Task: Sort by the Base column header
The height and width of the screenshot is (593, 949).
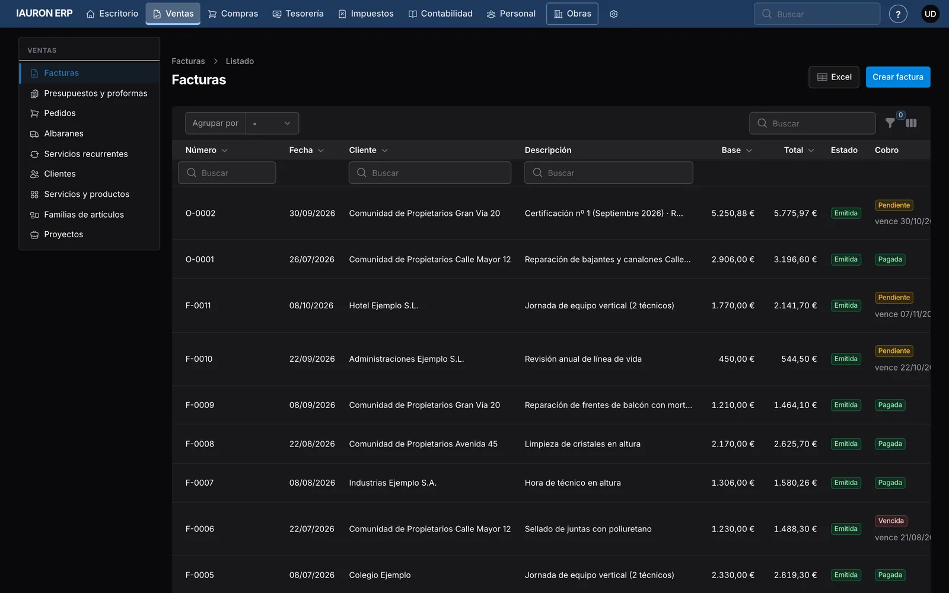Action: coord(737,150)
